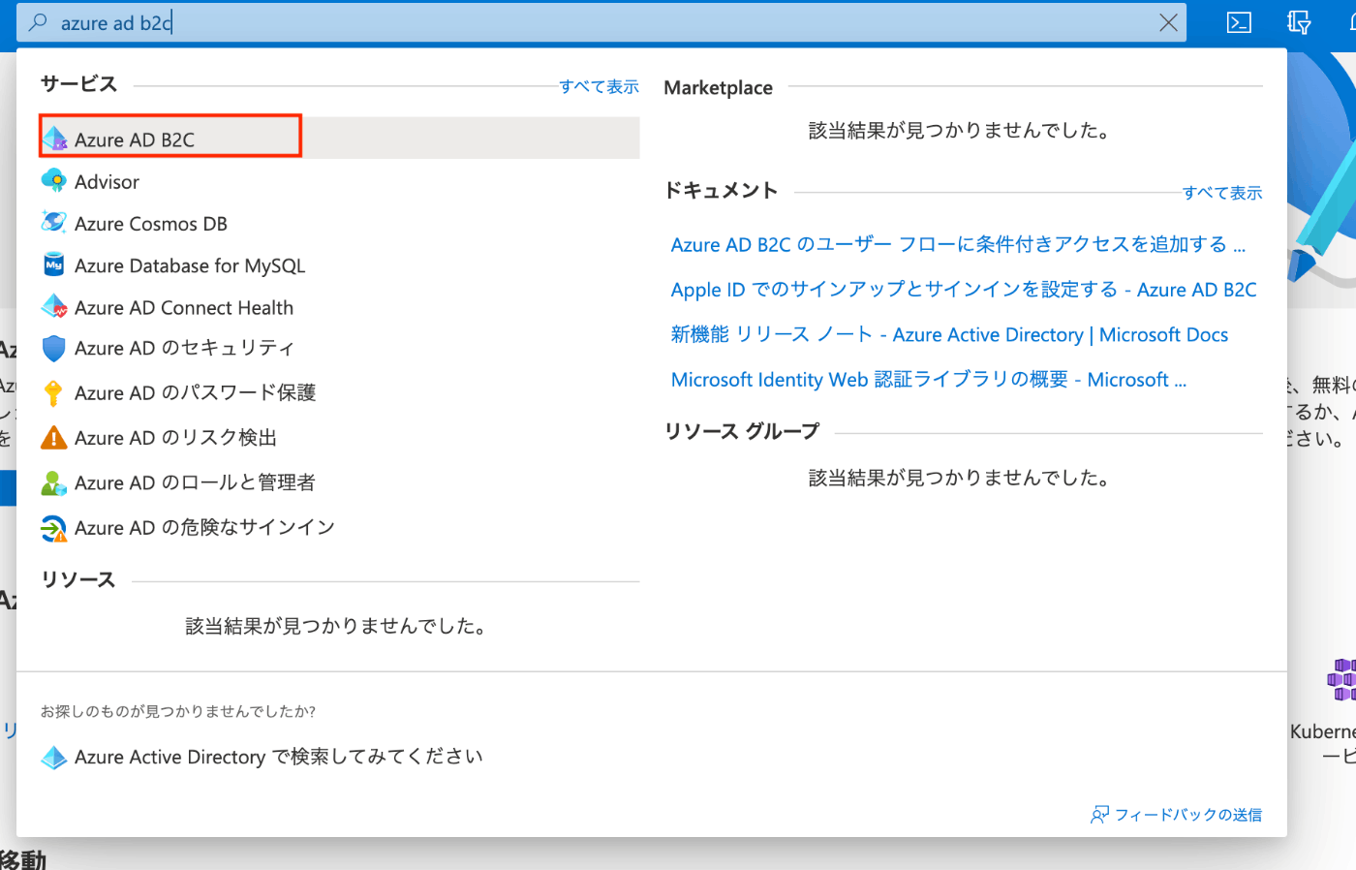Open Cloud Shell from the top bar
1356x870 pixels.
[1239, 22]
